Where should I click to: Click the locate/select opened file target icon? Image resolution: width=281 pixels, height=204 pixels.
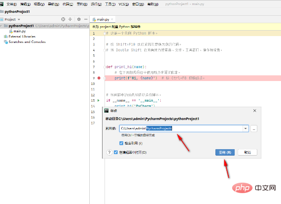[63, 19]
